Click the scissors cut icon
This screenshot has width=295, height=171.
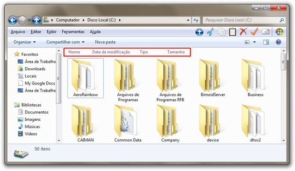(x=211, y=32)
